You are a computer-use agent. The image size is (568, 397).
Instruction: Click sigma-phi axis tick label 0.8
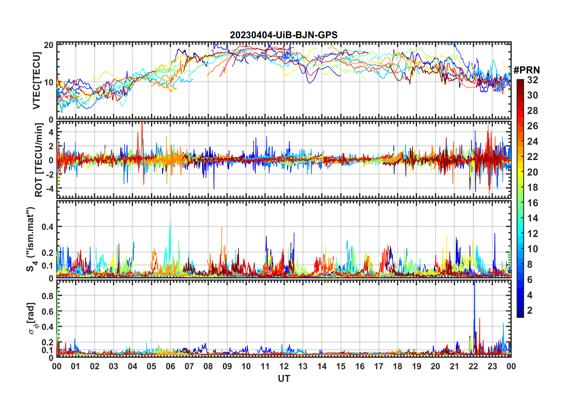48,296
